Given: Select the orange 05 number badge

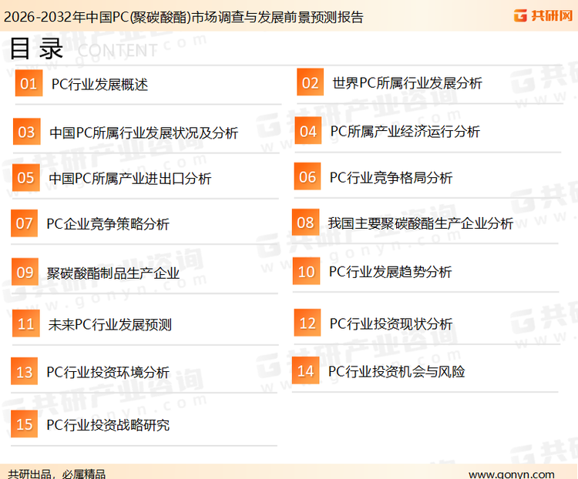Looking at the screenshot, I should coord(25,178).
